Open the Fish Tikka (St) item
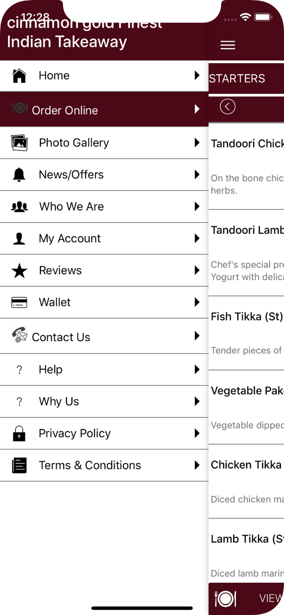 (246, 317)
